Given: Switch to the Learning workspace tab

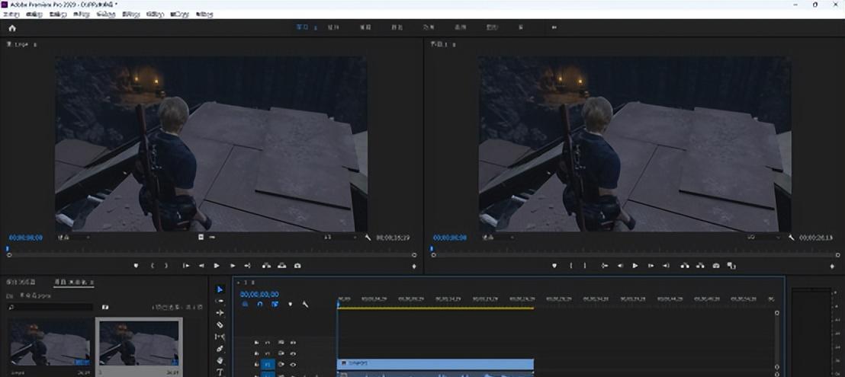Looking at the screenshot, I should (303, 27).
